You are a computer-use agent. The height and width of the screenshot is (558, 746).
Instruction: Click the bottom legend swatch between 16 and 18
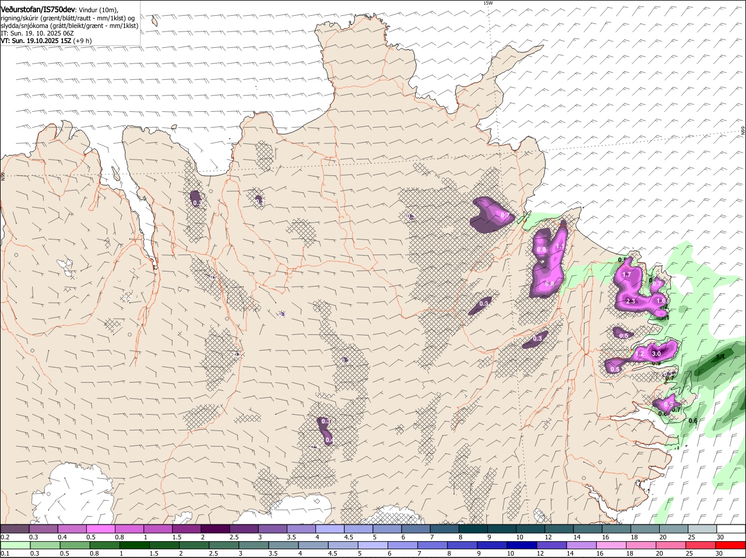[x=613, y=545]
